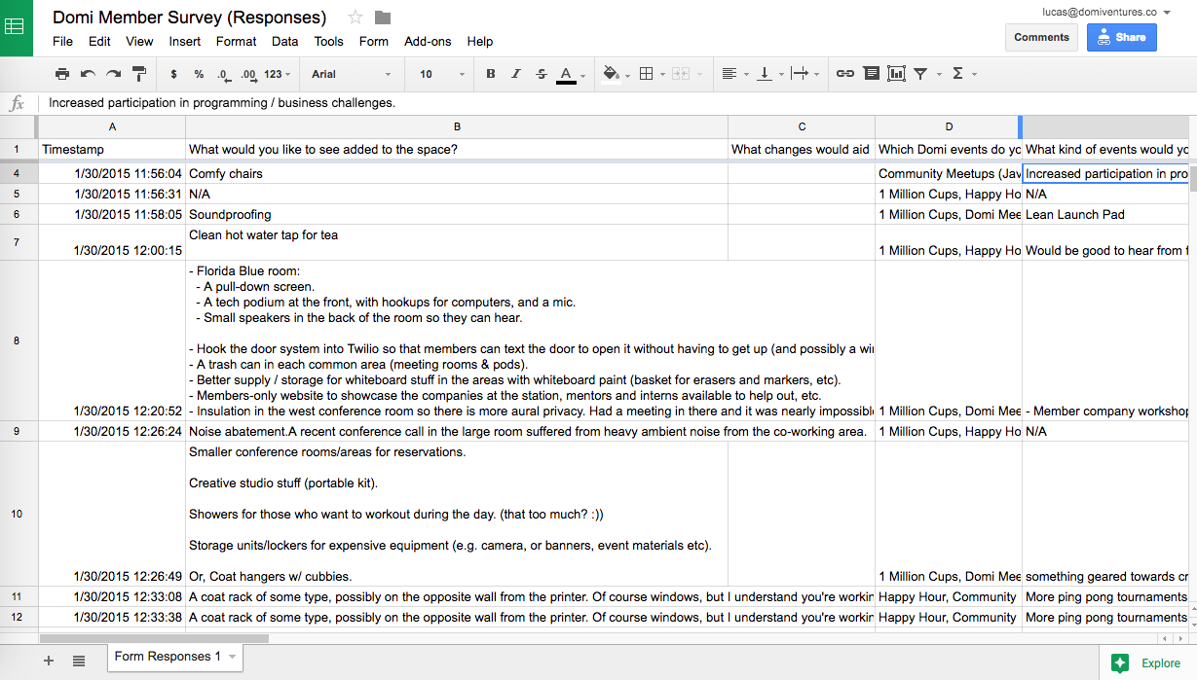
Task: Open the fill color bucket
Action: [x=612, y=74]
